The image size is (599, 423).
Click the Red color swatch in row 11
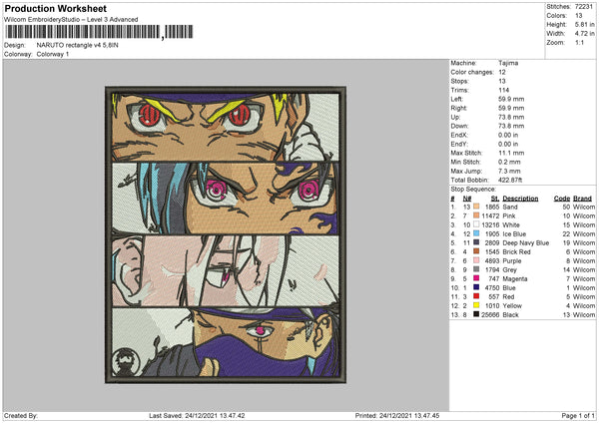pos(476,296)
